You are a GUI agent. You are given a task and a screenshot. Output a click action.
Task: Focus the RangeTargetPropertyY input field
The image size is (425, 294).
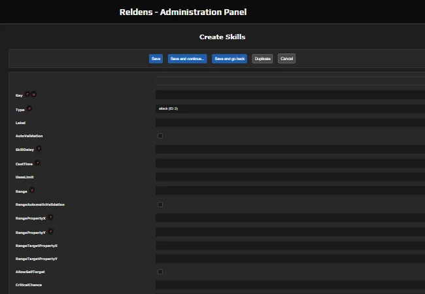click(290, 259)
